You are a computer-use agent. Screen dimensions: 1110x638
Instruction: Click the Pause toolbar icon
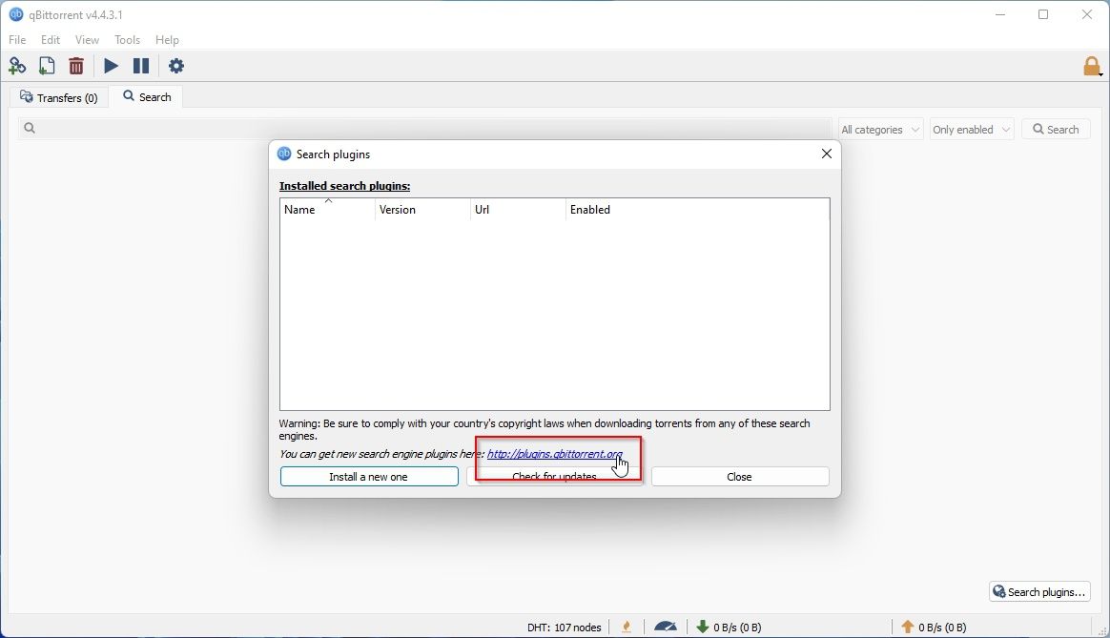point(141,66)
